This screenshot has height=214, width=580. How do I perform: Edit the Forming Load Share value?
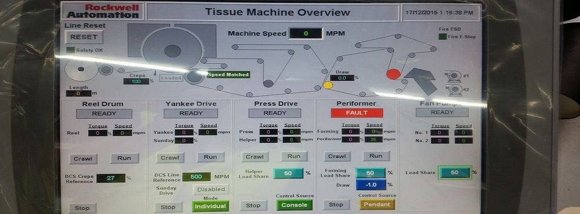pos(370,173)
